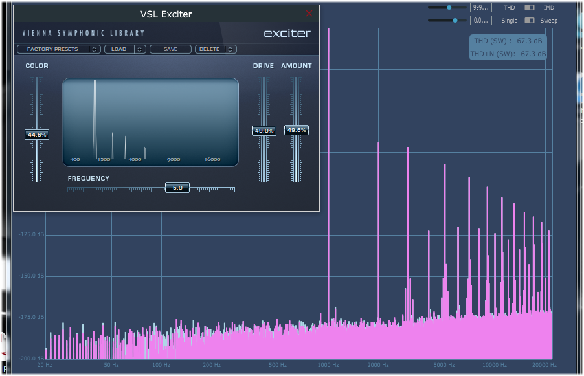Click the THD+N (SW) -67.3 dB readout
Screen dimensions: 584x376
[x=508, y=54]
